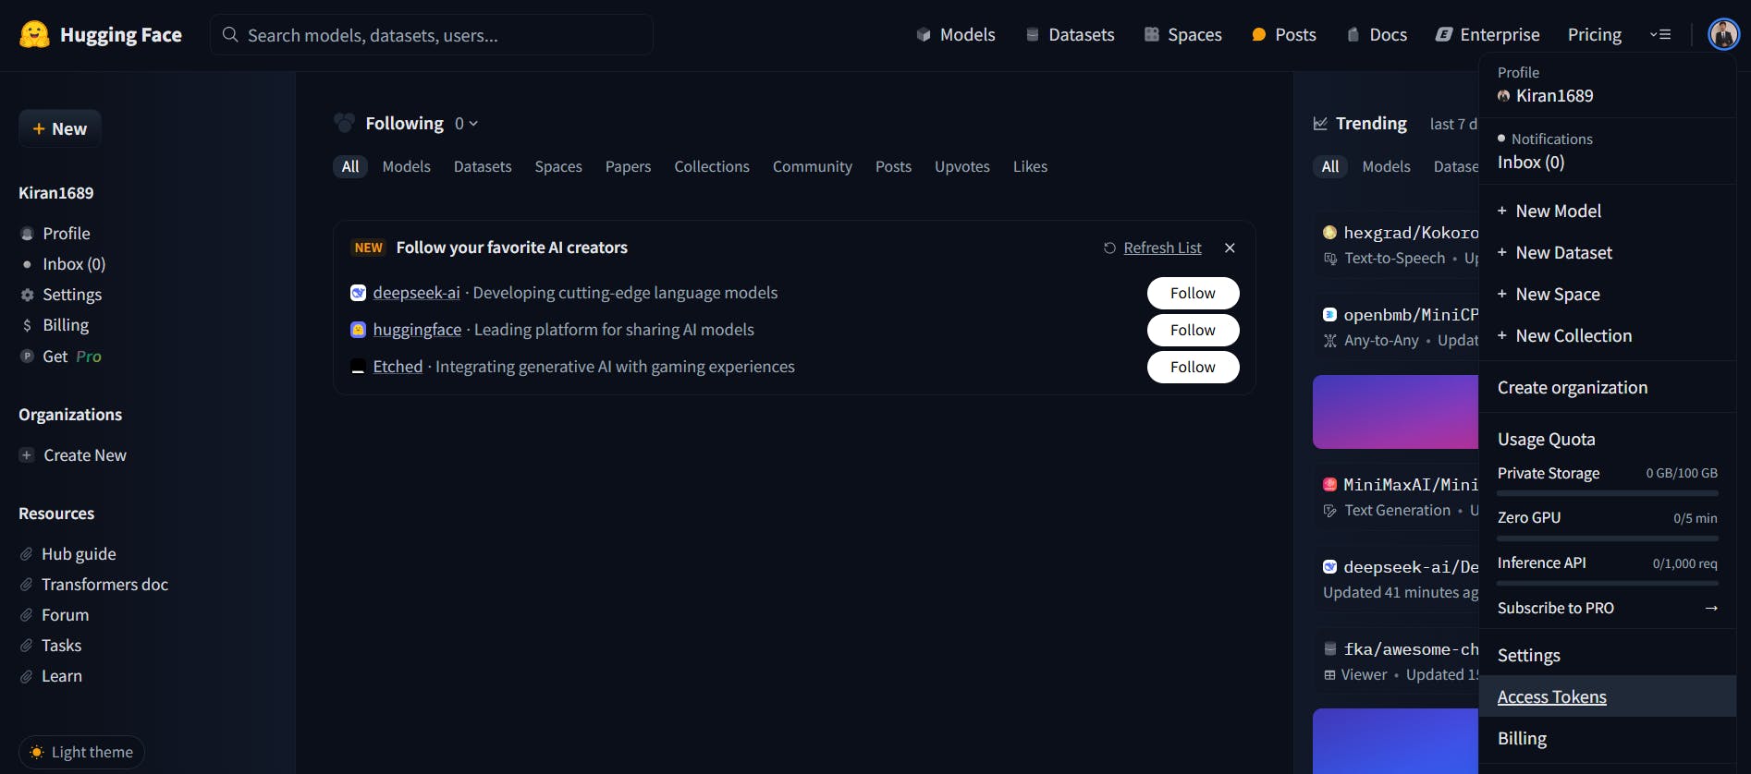1751x774 pixels.
Task: Open the deepseek-ai profile link
Action: (x=417, y=293)
